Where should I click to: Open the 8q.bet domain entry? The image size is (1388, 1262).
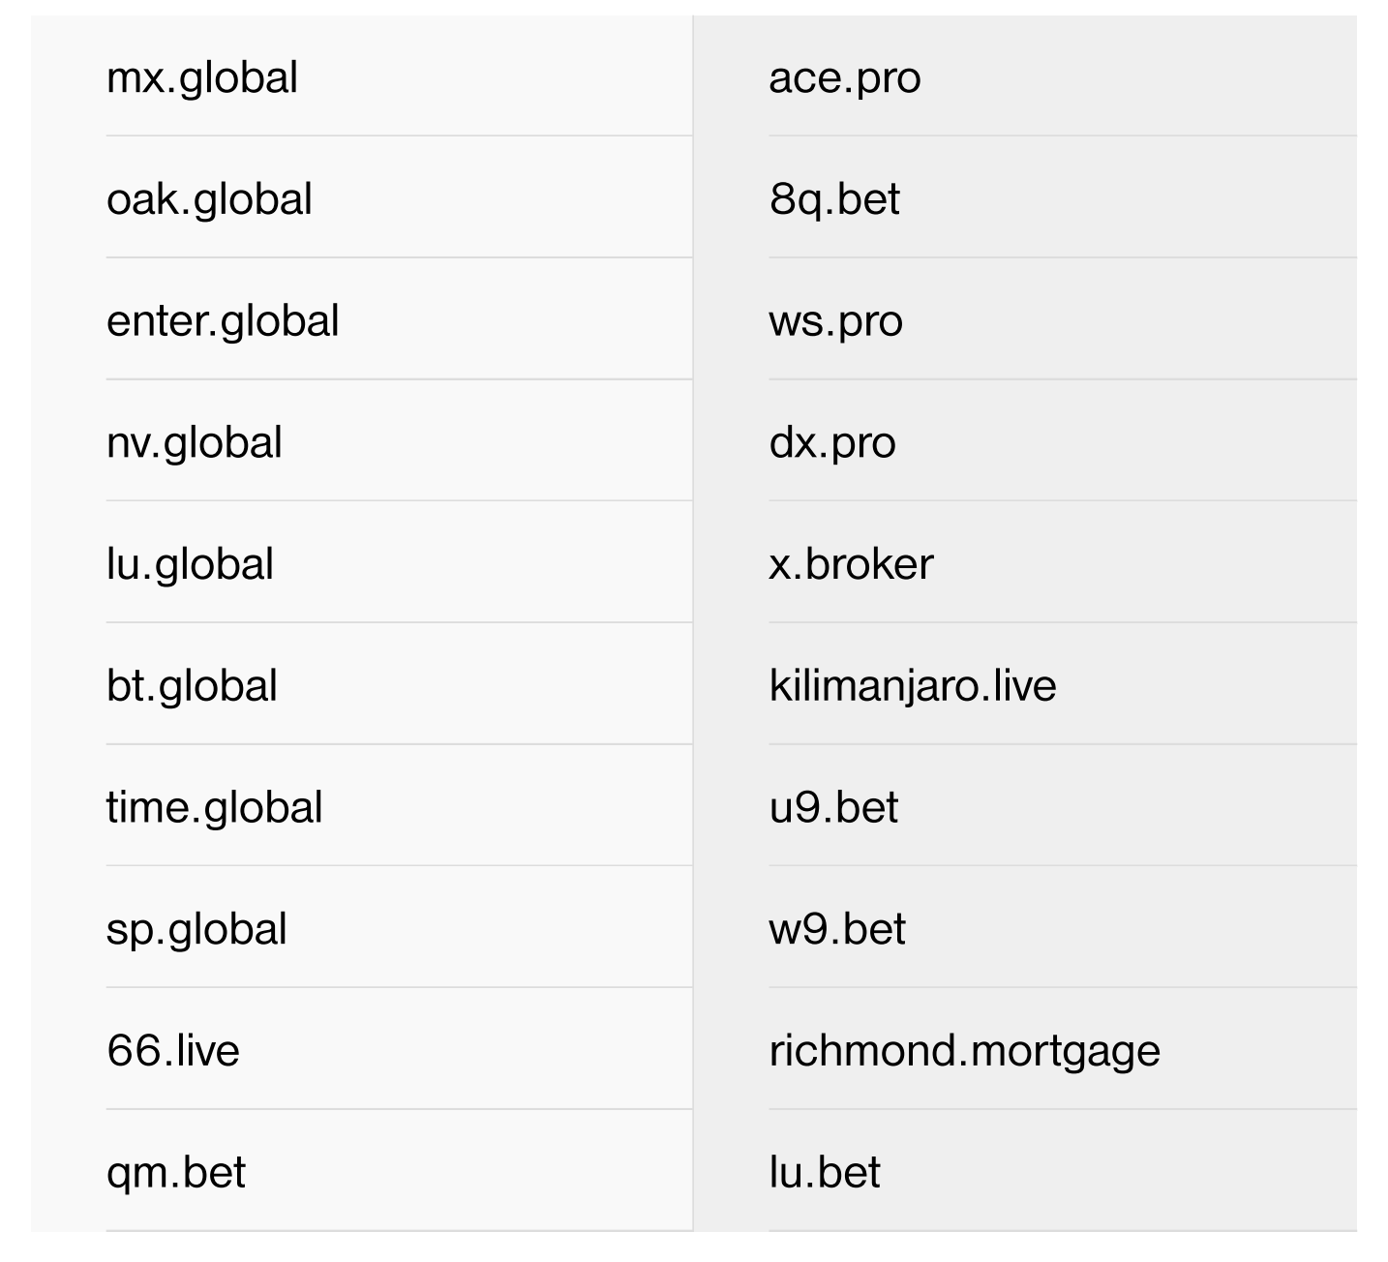[x=834, y=199]
